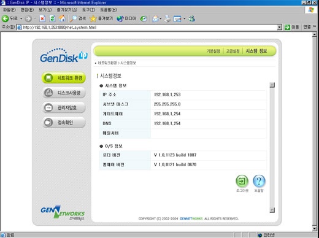Switch to 고급설정 advanced settings tab
Viewport: 319px width, 238px height.
(x=233, y=51)
